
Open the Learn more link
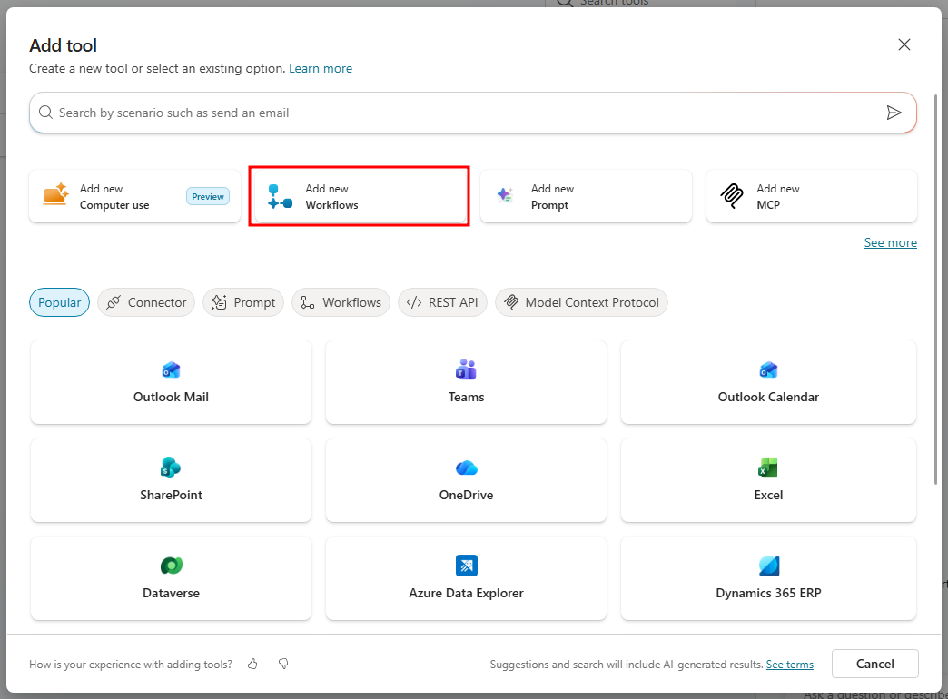[x=321, y=68]
